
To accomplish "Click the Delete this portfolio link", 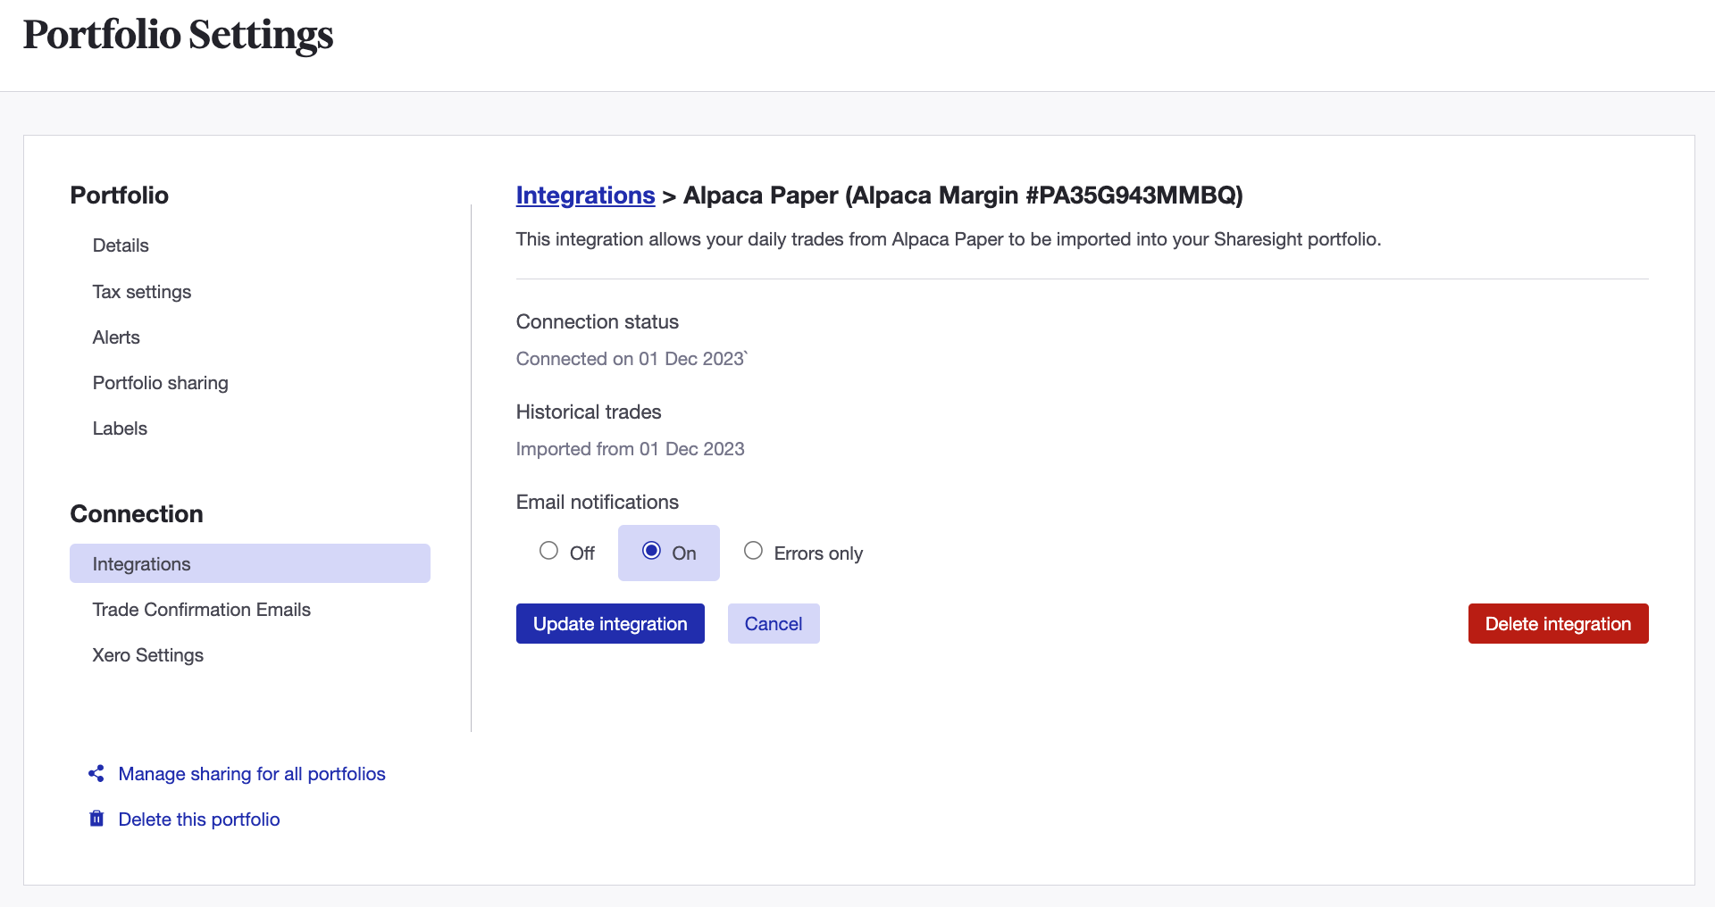I will click(x=199, y=820).
